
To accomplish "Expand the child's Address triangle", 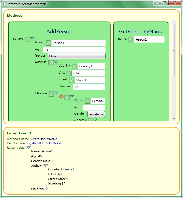I will click(x=96, y=119).
